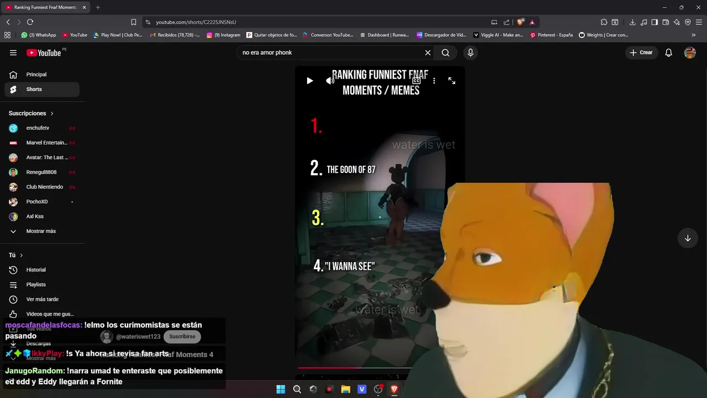Click the Crear button
This screenshot has width=707, height=398.
(x=641, y=53)
